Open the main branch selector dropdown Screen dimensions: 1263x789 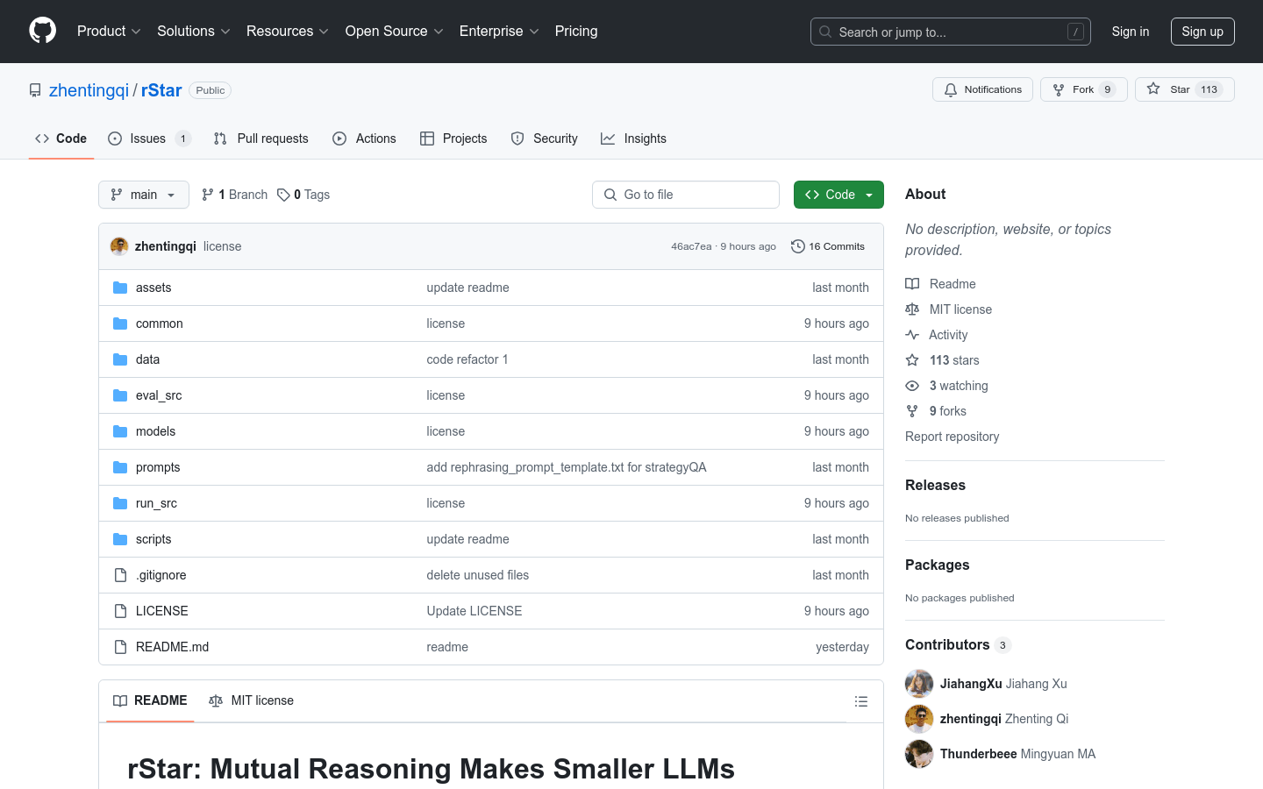(144, 195)
